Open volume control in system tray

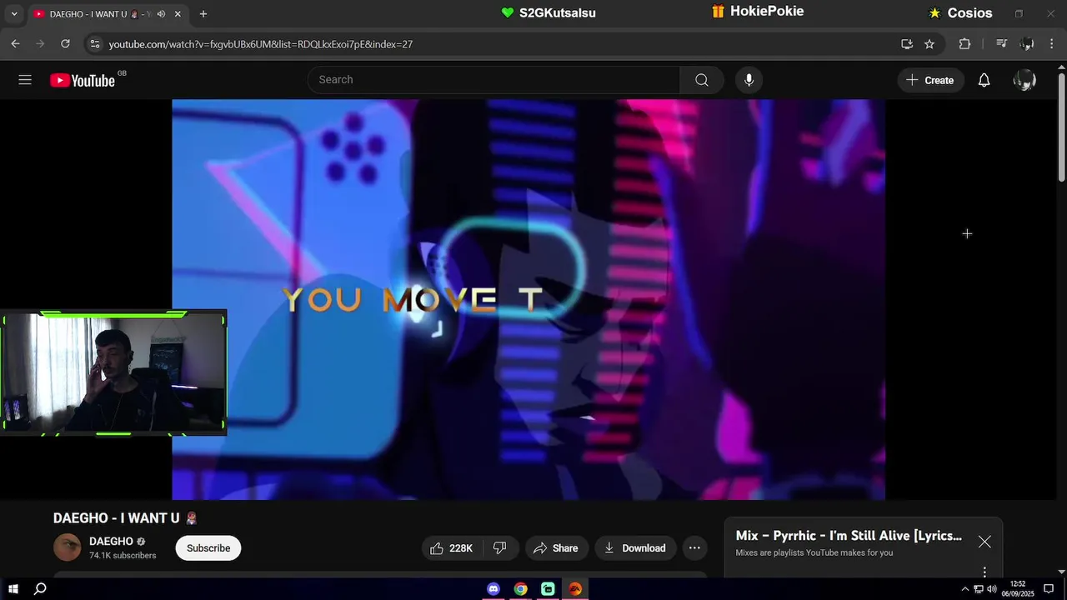pos(992,589)
